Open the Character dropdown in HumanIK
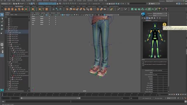This screenshot has height=105, width=187. click(160, 13)
